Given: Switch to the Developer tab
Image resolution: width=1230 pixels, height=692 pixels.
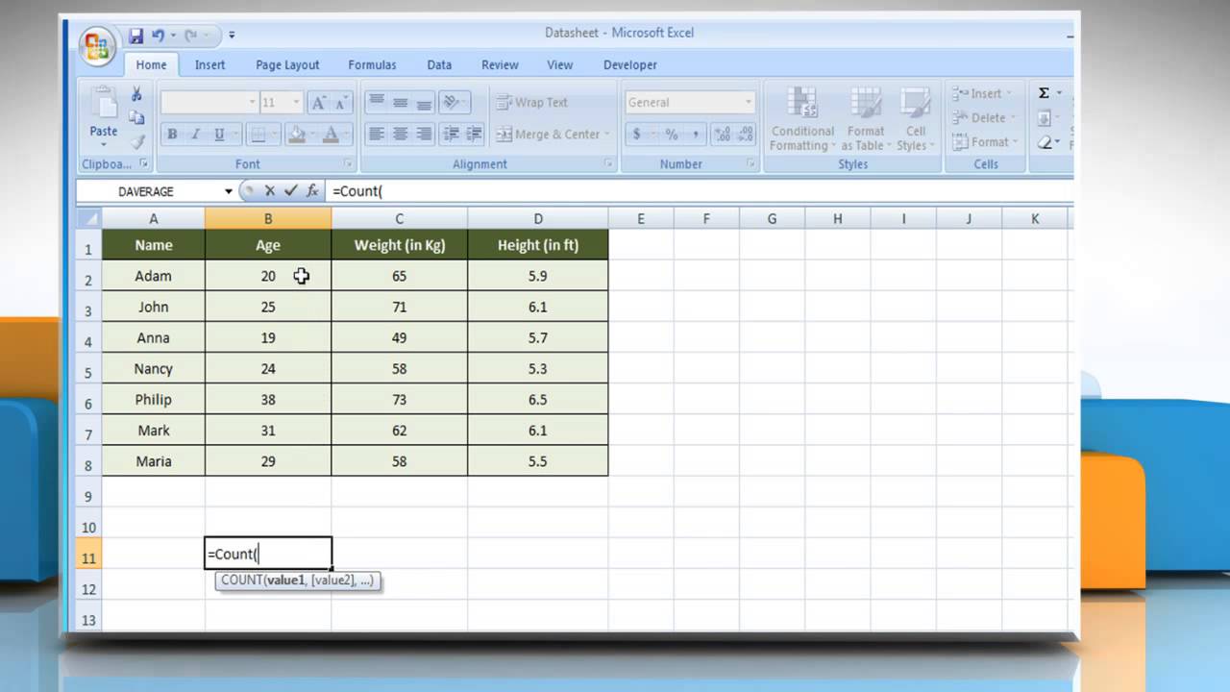Looking at the screenshot, I should coord(630,64).
